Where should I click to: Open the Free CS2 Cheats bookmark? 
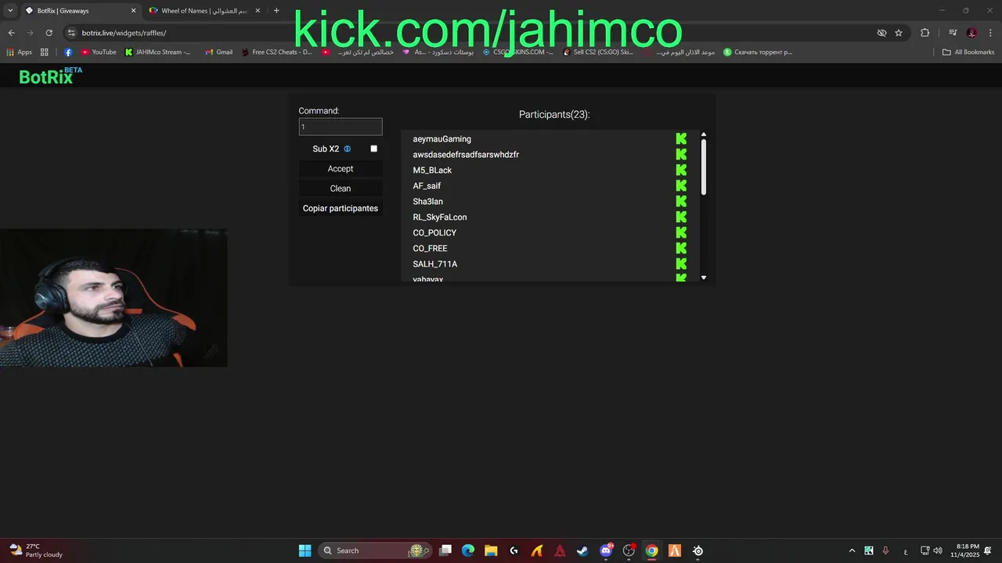(276, 52)
